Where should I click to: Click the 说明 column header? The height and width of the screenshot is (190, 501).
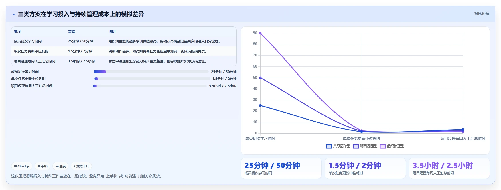click(x=112, y=32)
